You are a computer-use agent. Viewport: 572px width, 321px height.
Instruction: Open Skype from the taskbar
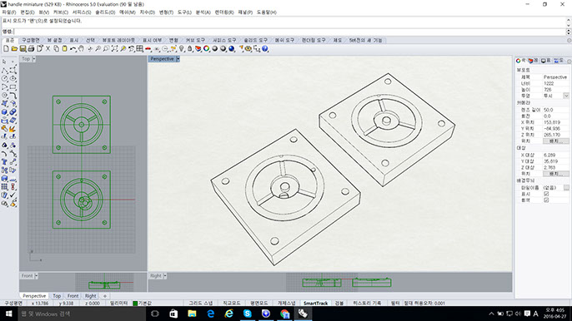tap(248, 314)
